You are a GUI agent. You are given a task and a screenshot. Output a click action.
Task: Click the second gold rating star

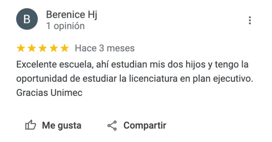point(32,48)
